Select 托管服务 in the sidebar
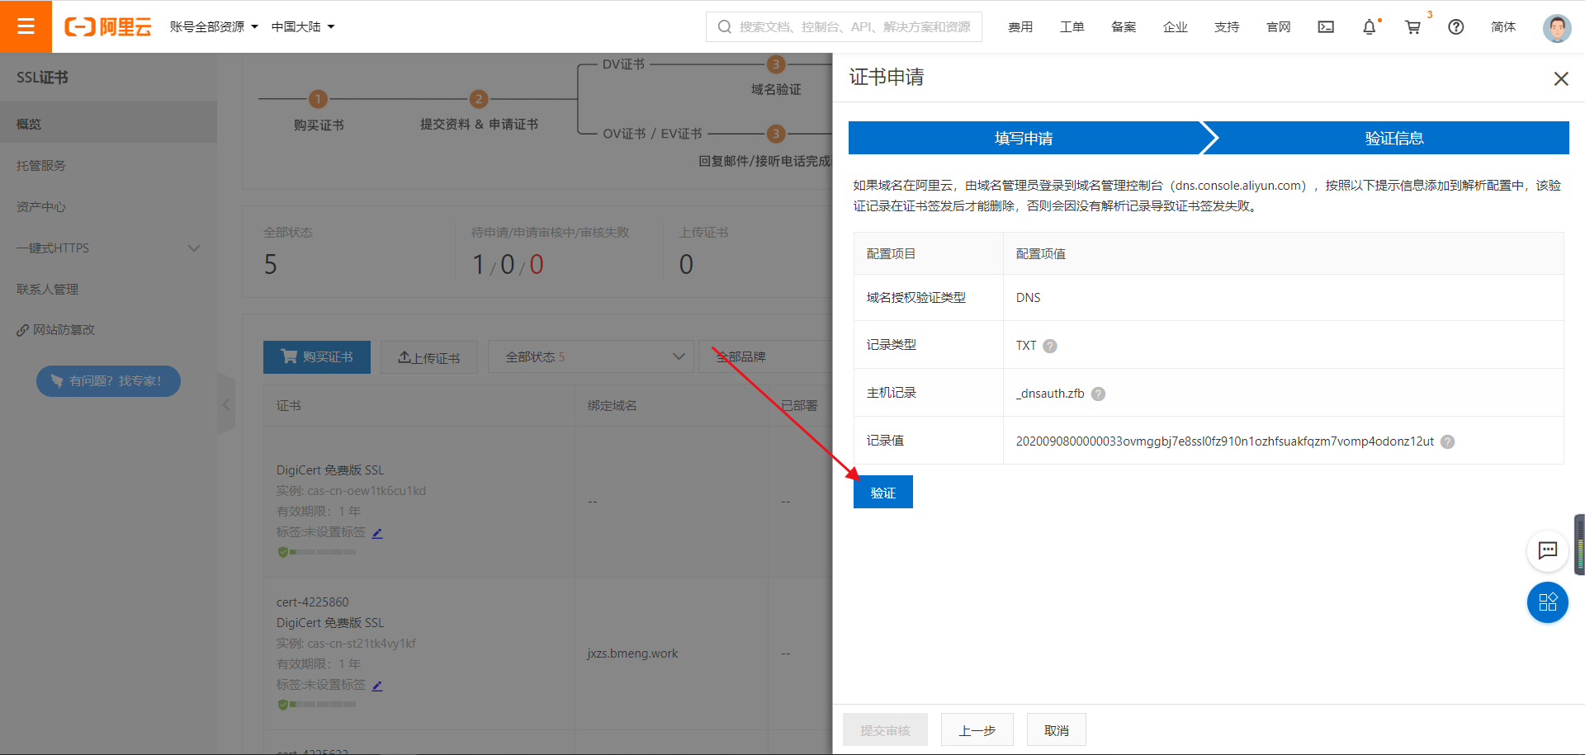1585x755 pixels. (41, 166)
